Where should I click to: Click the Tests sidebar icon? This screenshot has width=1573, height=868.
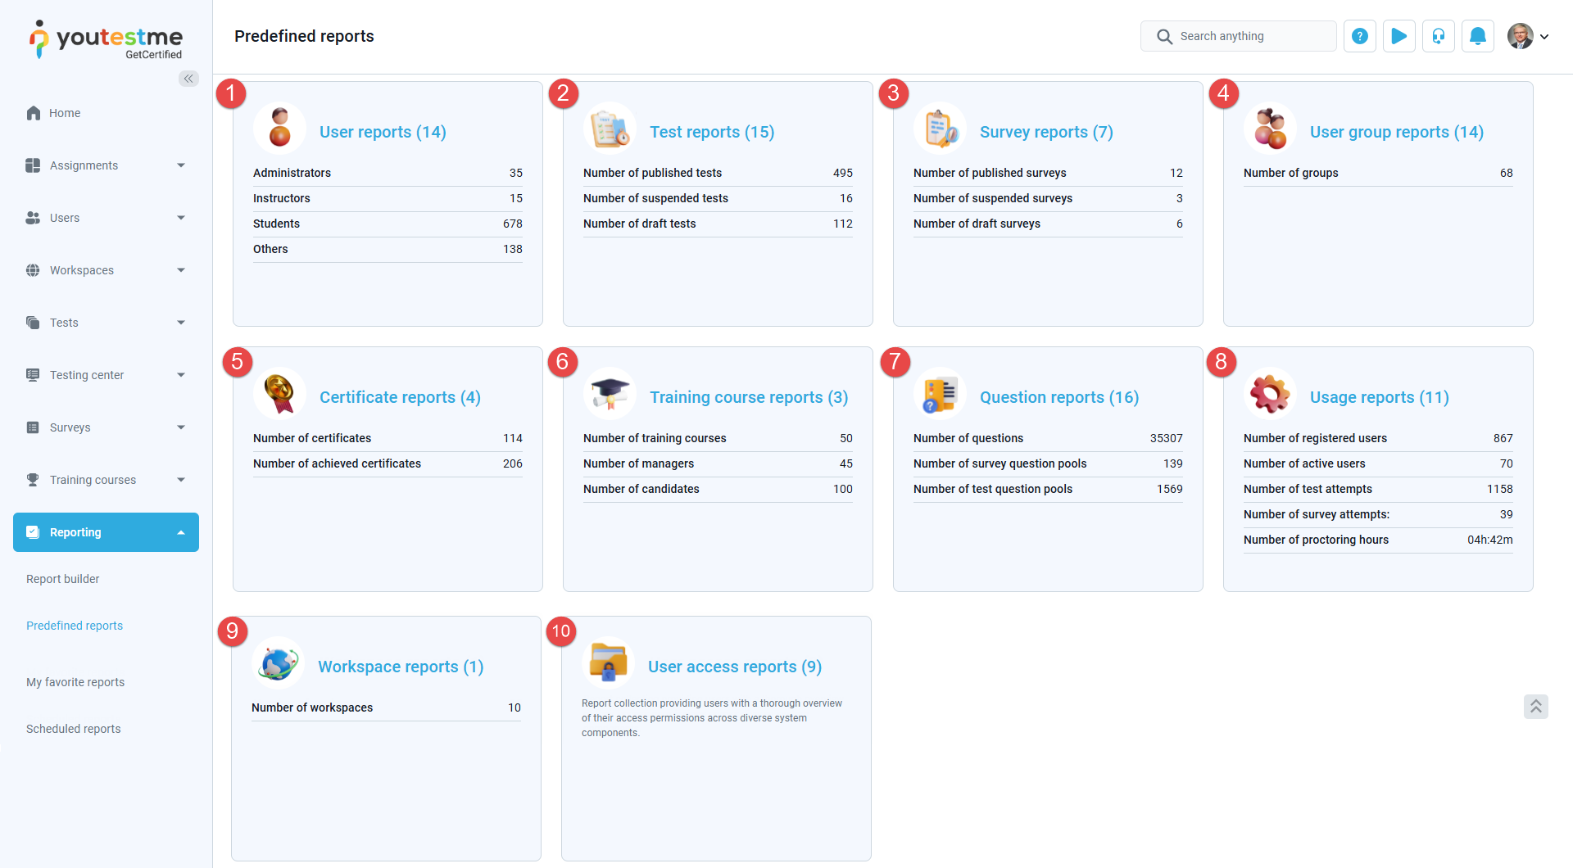(x=33, y=323)
